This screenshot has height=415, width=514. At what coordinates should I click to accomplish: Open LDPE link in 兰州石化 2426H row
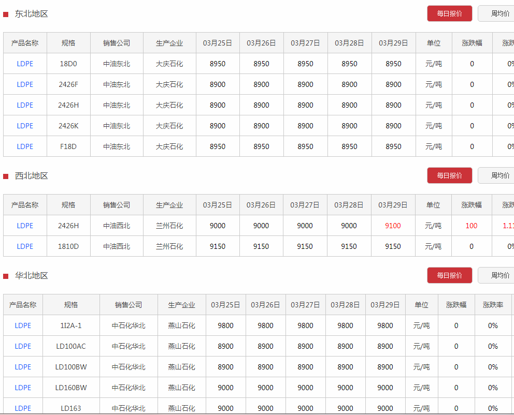[25, 226]
